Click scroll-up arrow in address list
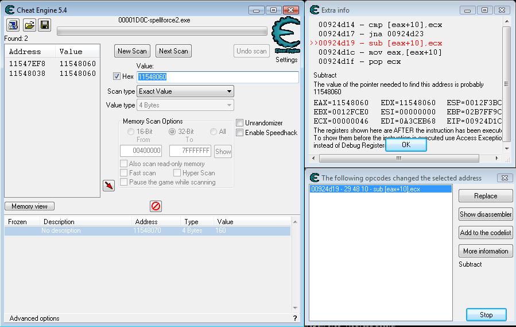The height and width of the screenshot is (327, 516). point(295,222)
